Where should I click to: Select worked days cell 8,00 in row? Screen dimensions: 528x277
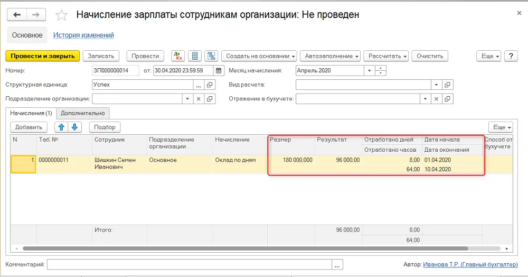point(392,160)
